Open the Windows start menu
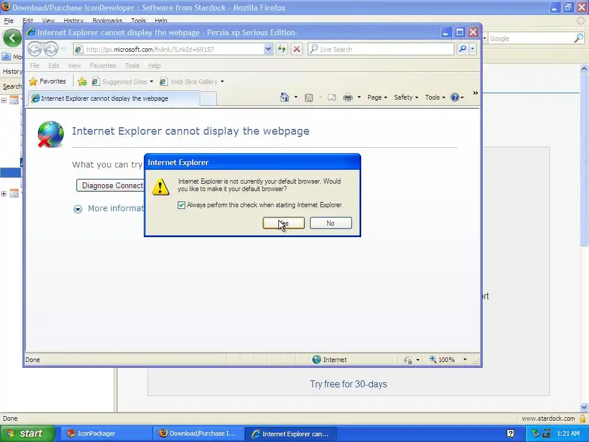589x442 pixels. [x=27, y=434]
